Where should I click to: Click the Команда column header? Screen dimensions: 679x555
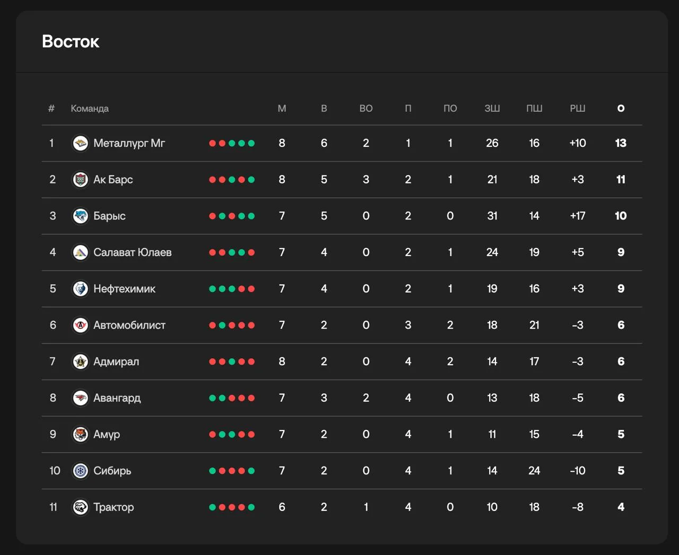90,108
